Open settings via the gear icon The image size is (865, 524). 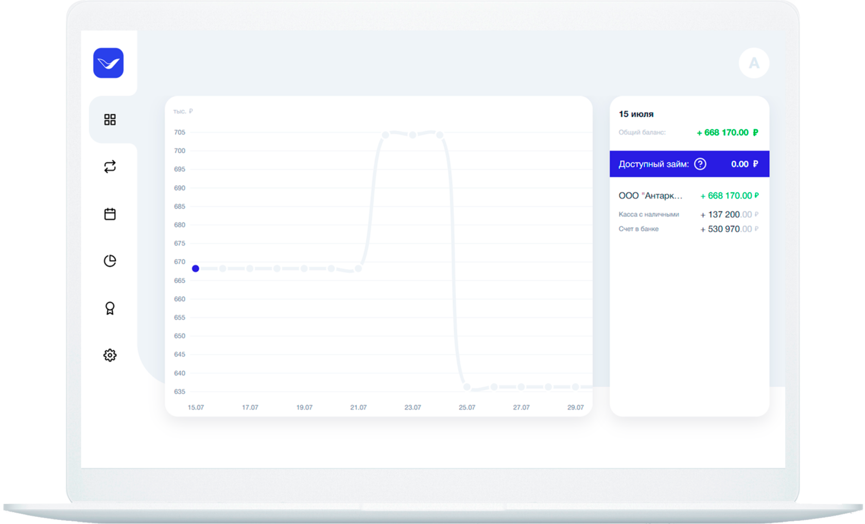[110, 355]
